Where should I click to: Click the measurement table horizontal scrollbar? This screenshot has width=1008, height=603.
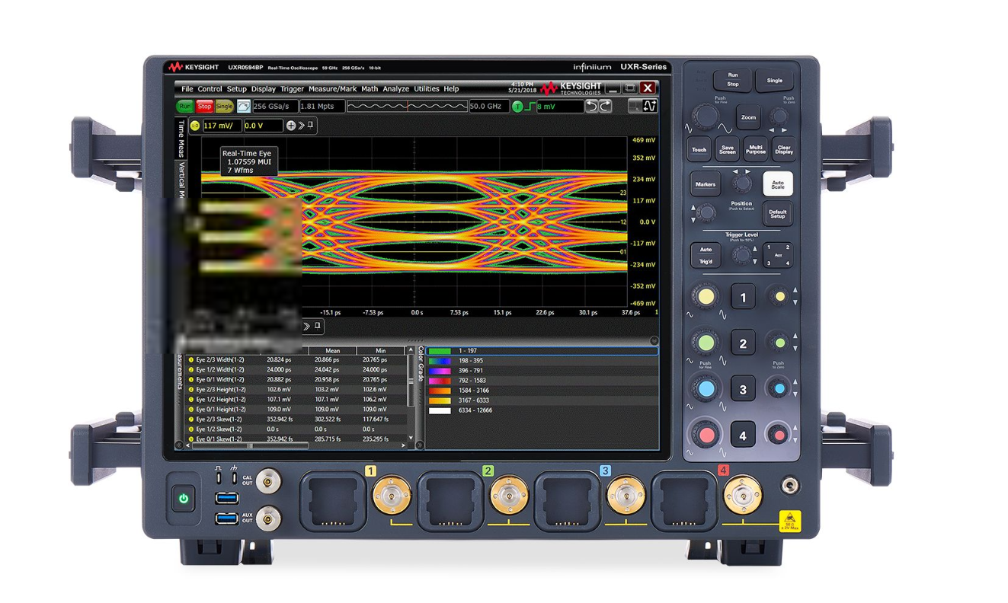tap(250, 446)
